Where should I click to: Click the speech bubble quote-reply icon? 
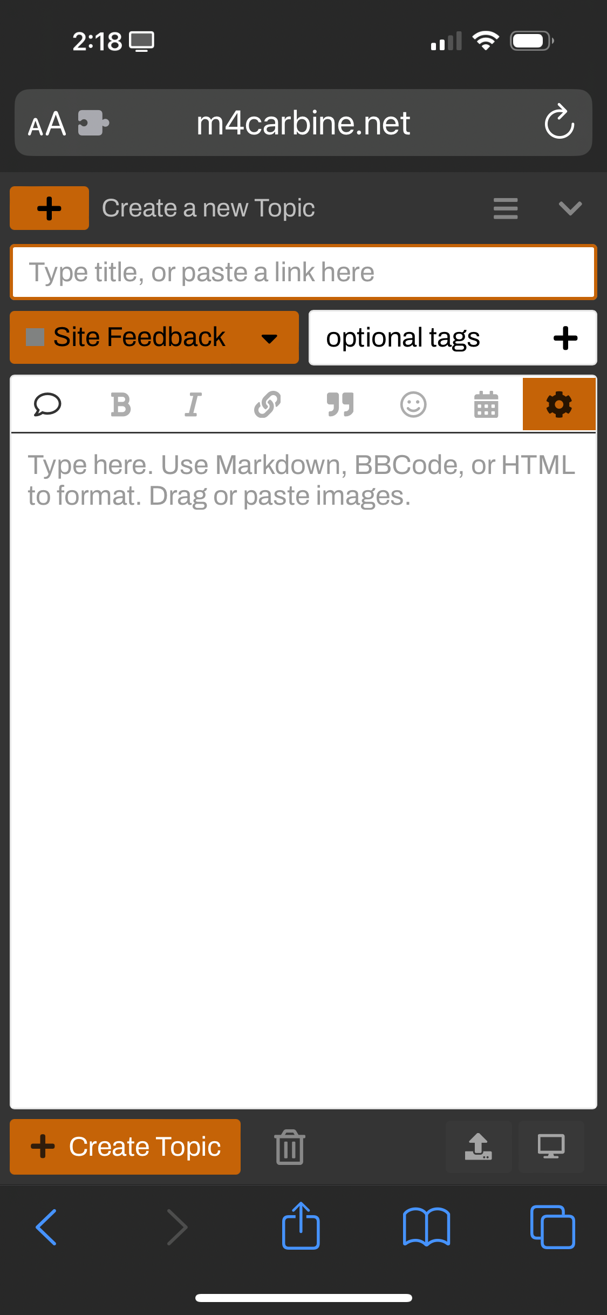[x=47, y=405]
